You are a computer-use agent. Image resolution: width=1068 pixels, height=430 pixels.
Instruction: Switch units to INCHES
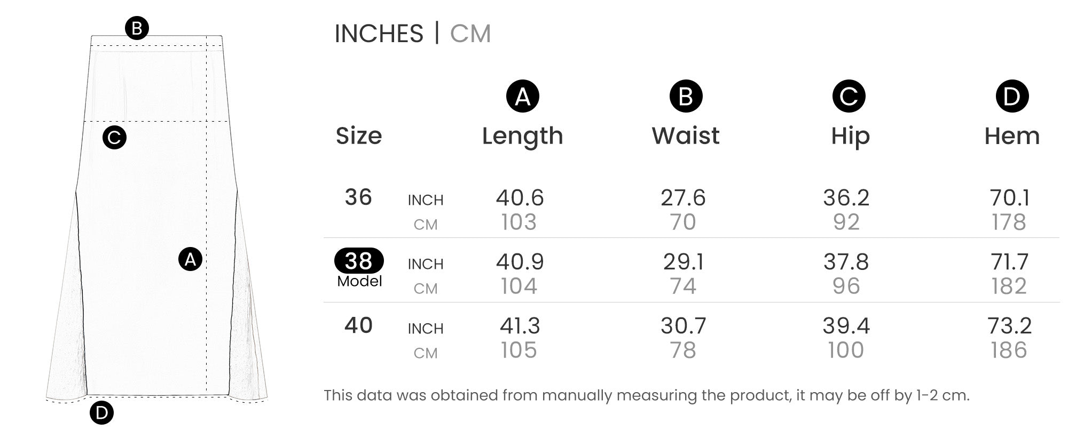[x=379, y=34]
